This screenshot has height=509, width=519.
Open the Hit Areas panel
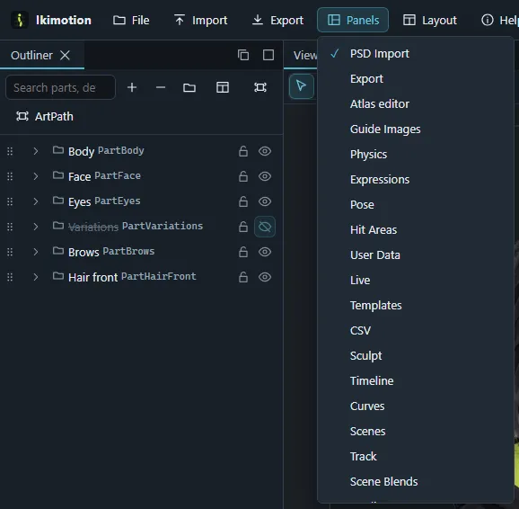(x=416, y=230)
